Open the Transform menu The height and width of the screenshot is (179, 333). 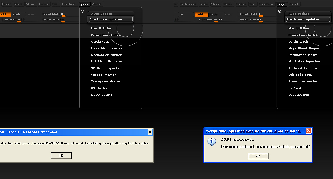pos(69,4)
